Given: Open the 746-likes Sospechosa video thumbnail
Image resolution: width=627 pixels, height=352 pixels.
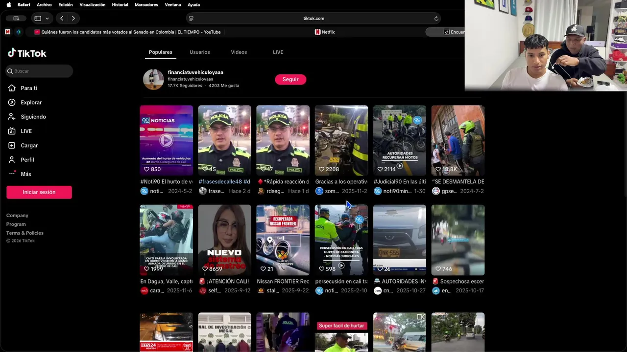Looking at the screenshot, I should click(x=458, y=240).
